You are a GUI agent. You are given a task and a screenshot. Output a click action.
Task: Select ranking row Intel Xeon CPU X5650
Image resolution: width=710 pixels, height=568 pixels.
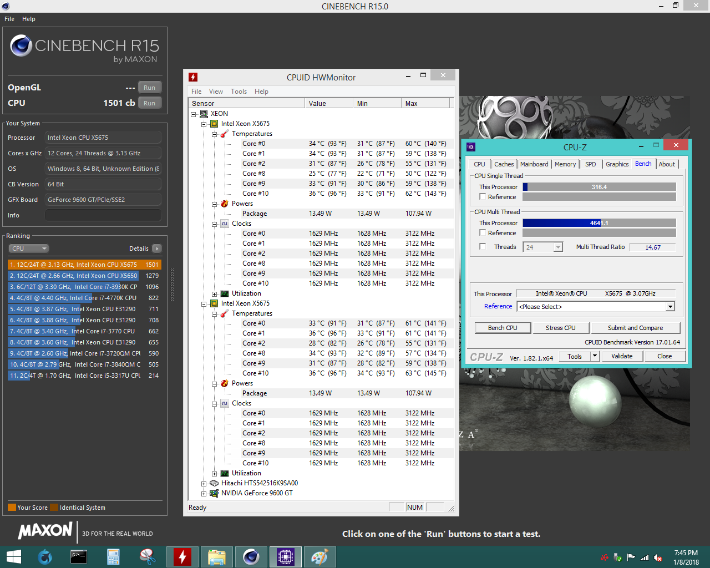(x=84, y=276)
